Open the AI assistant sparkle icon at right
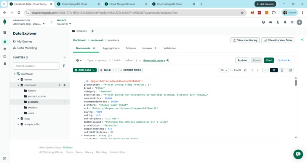This screenshot has height=163, width=307. tap(302, 40)
